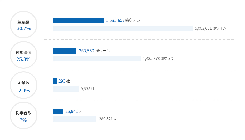Click the dark blue 1,535,657 production bar

click(79, 21)
